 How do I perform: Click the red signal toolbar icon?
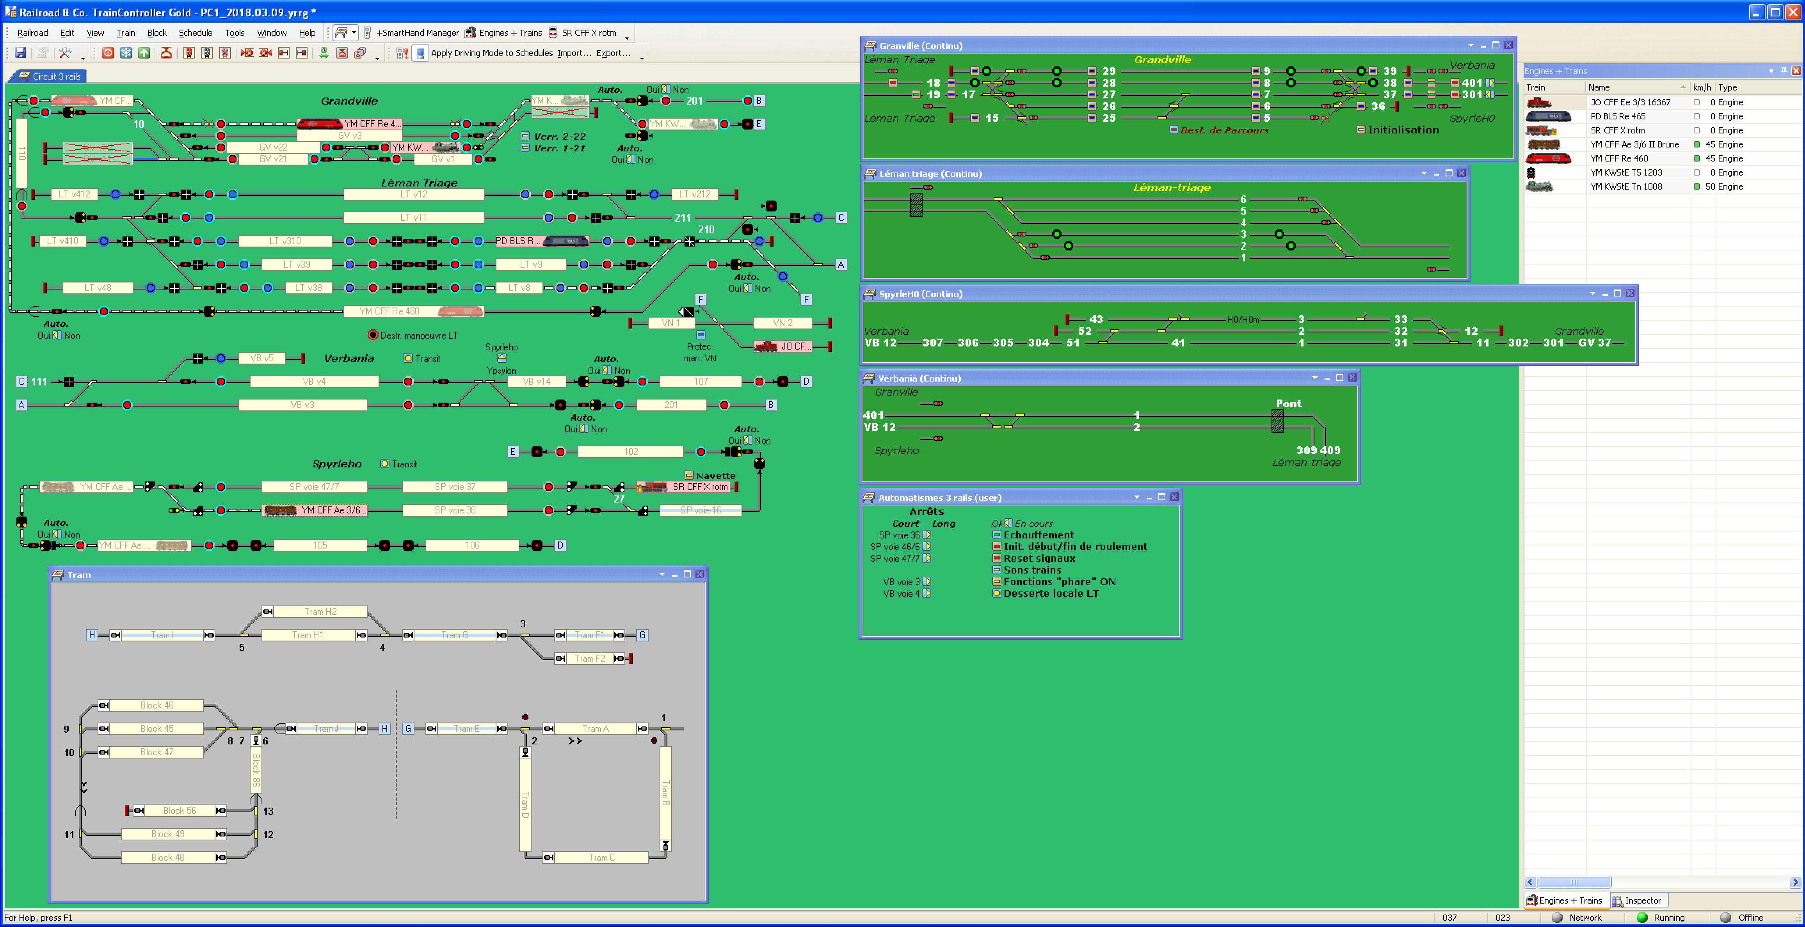coord(189,53)
